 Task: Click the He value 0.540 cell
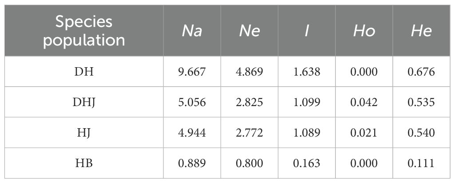(x=421, y=133)
